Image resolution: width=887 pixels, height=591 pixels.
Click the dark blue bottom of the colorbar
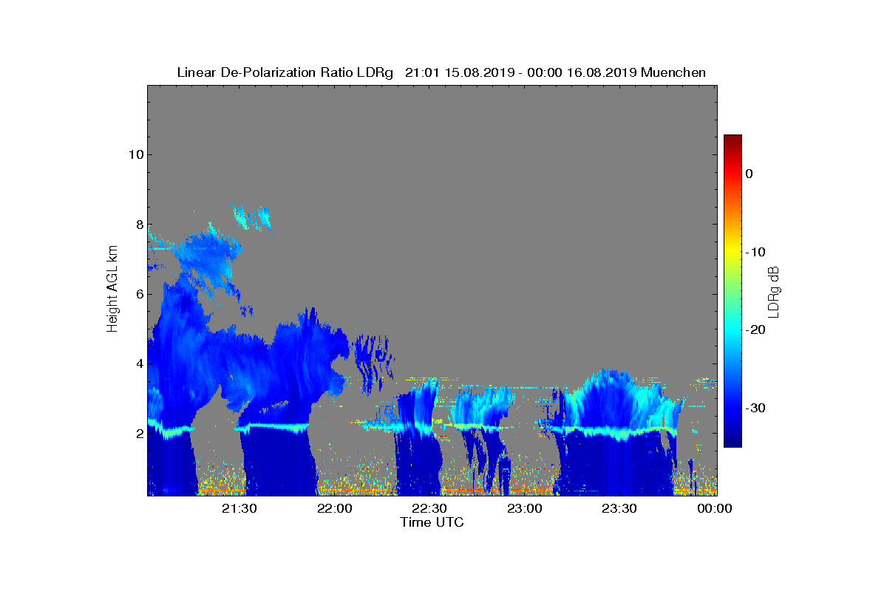point(733,441)
